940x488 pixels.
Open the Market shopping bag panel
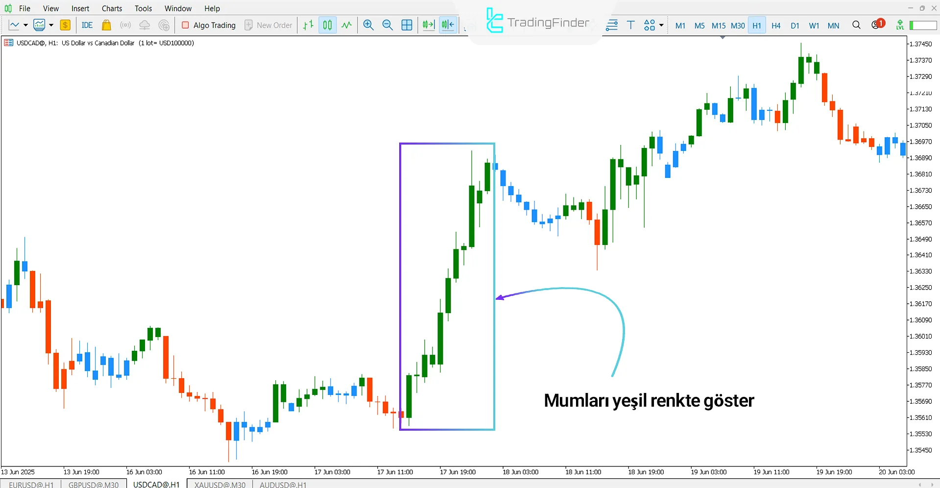[106, 25]
